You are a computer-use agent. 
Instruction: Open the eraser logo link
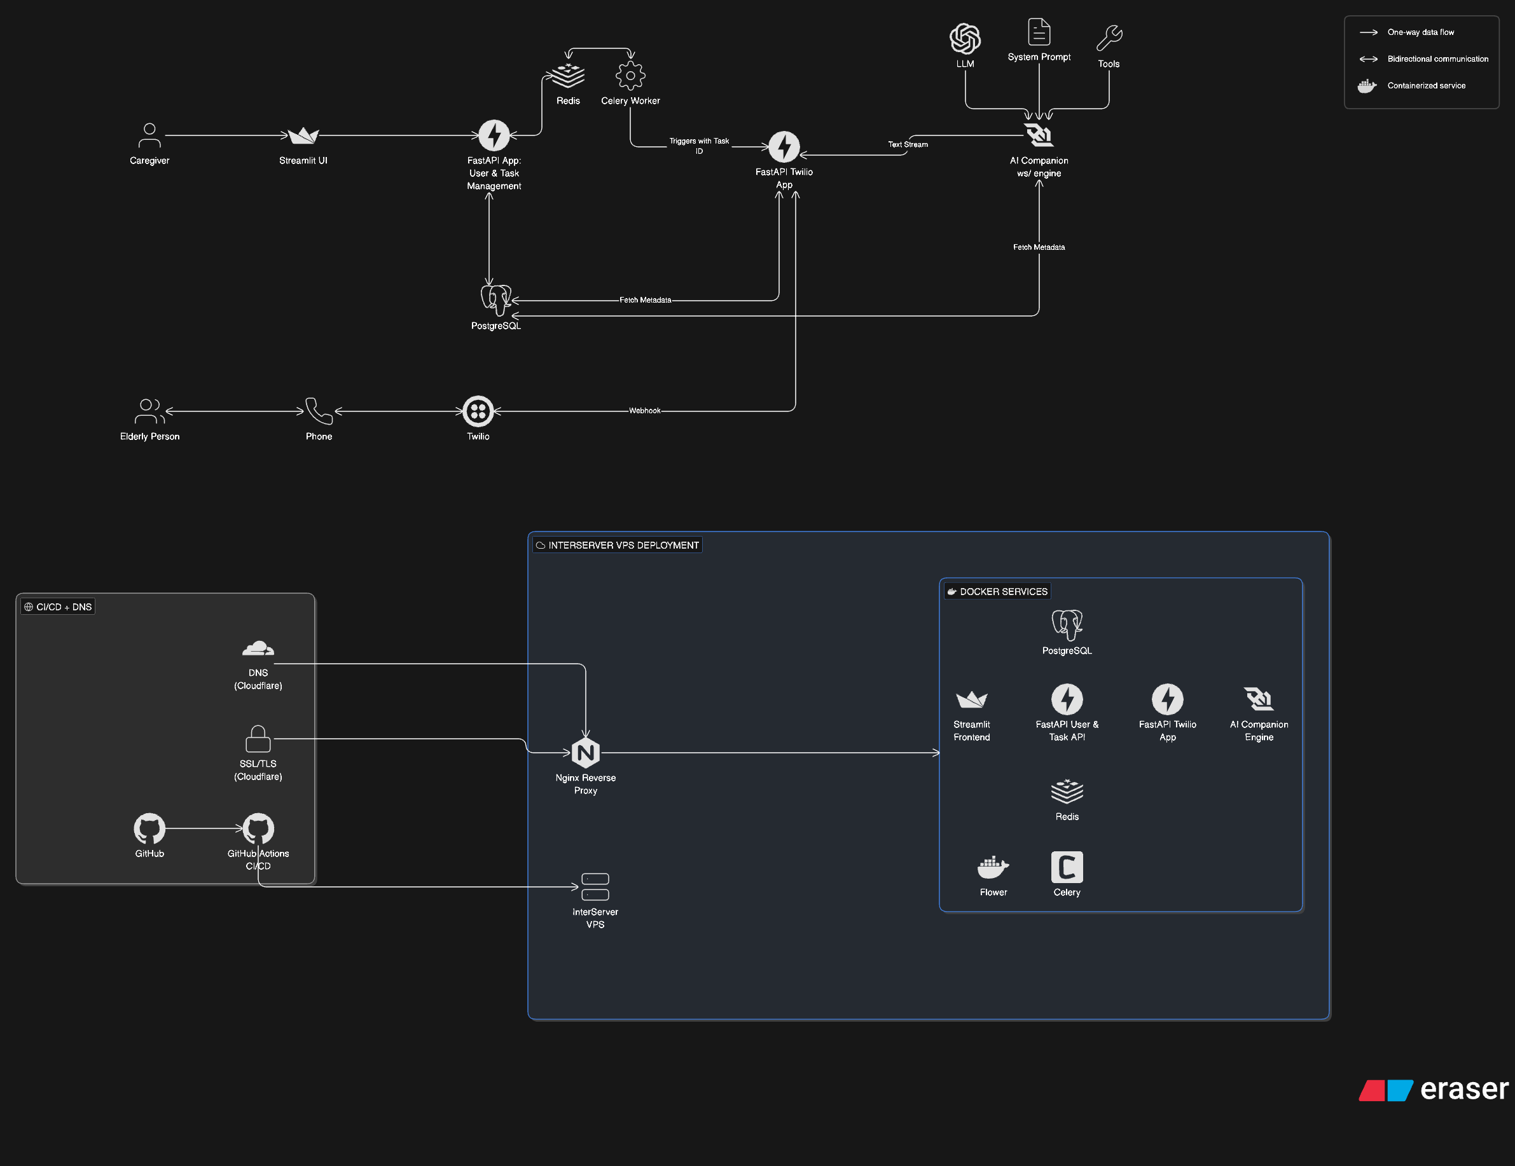(x=1433, y=1089)
